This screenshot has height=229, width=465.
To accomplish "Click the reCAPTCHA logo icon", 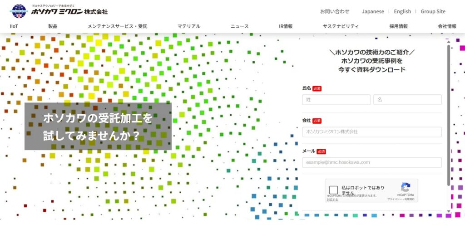I will coord(406,188).
